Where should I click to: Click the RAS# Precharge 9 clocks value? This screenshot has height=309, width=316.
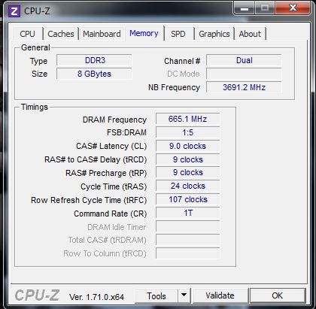click(187, 172)
